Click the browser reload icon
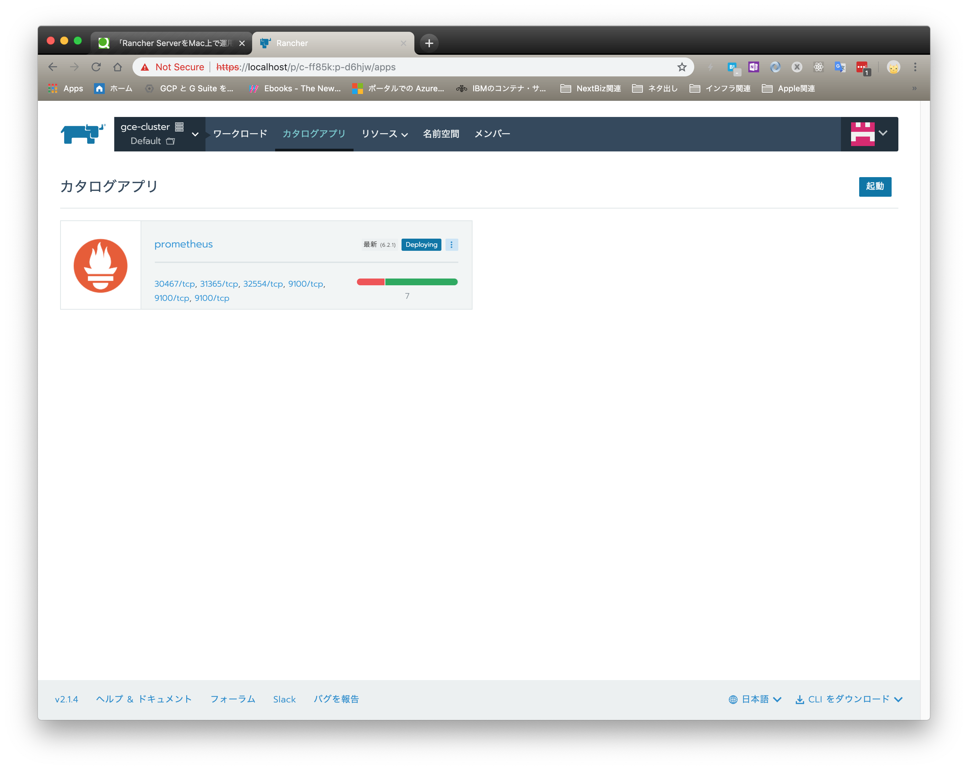Image resolution: width=968 pixels, height=770 pixels. (96, 67)
